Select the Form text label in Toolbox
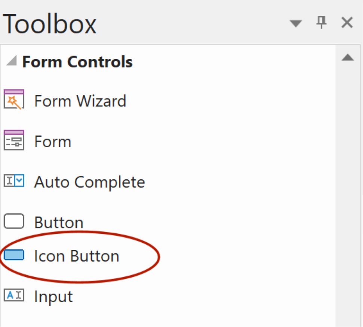The width and height of the screenshot is (363, 327). point(52,142)
